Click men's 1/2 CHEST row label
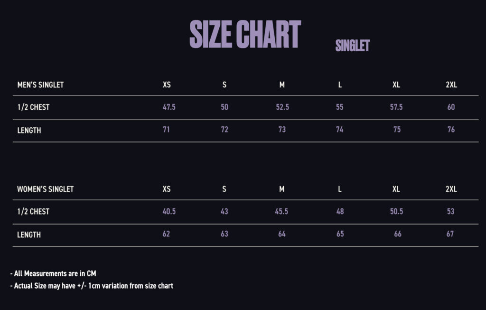This screenshot has width=486, height=310. click(x=33, y=107)
